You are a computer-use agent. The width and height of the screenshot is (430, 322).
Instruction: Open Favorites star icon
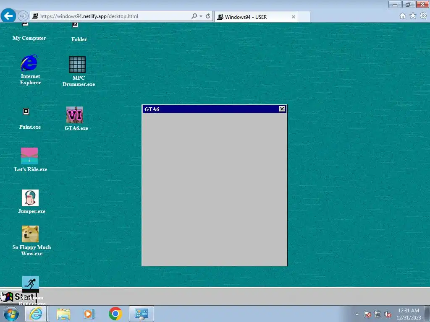(x=413, y=16)
